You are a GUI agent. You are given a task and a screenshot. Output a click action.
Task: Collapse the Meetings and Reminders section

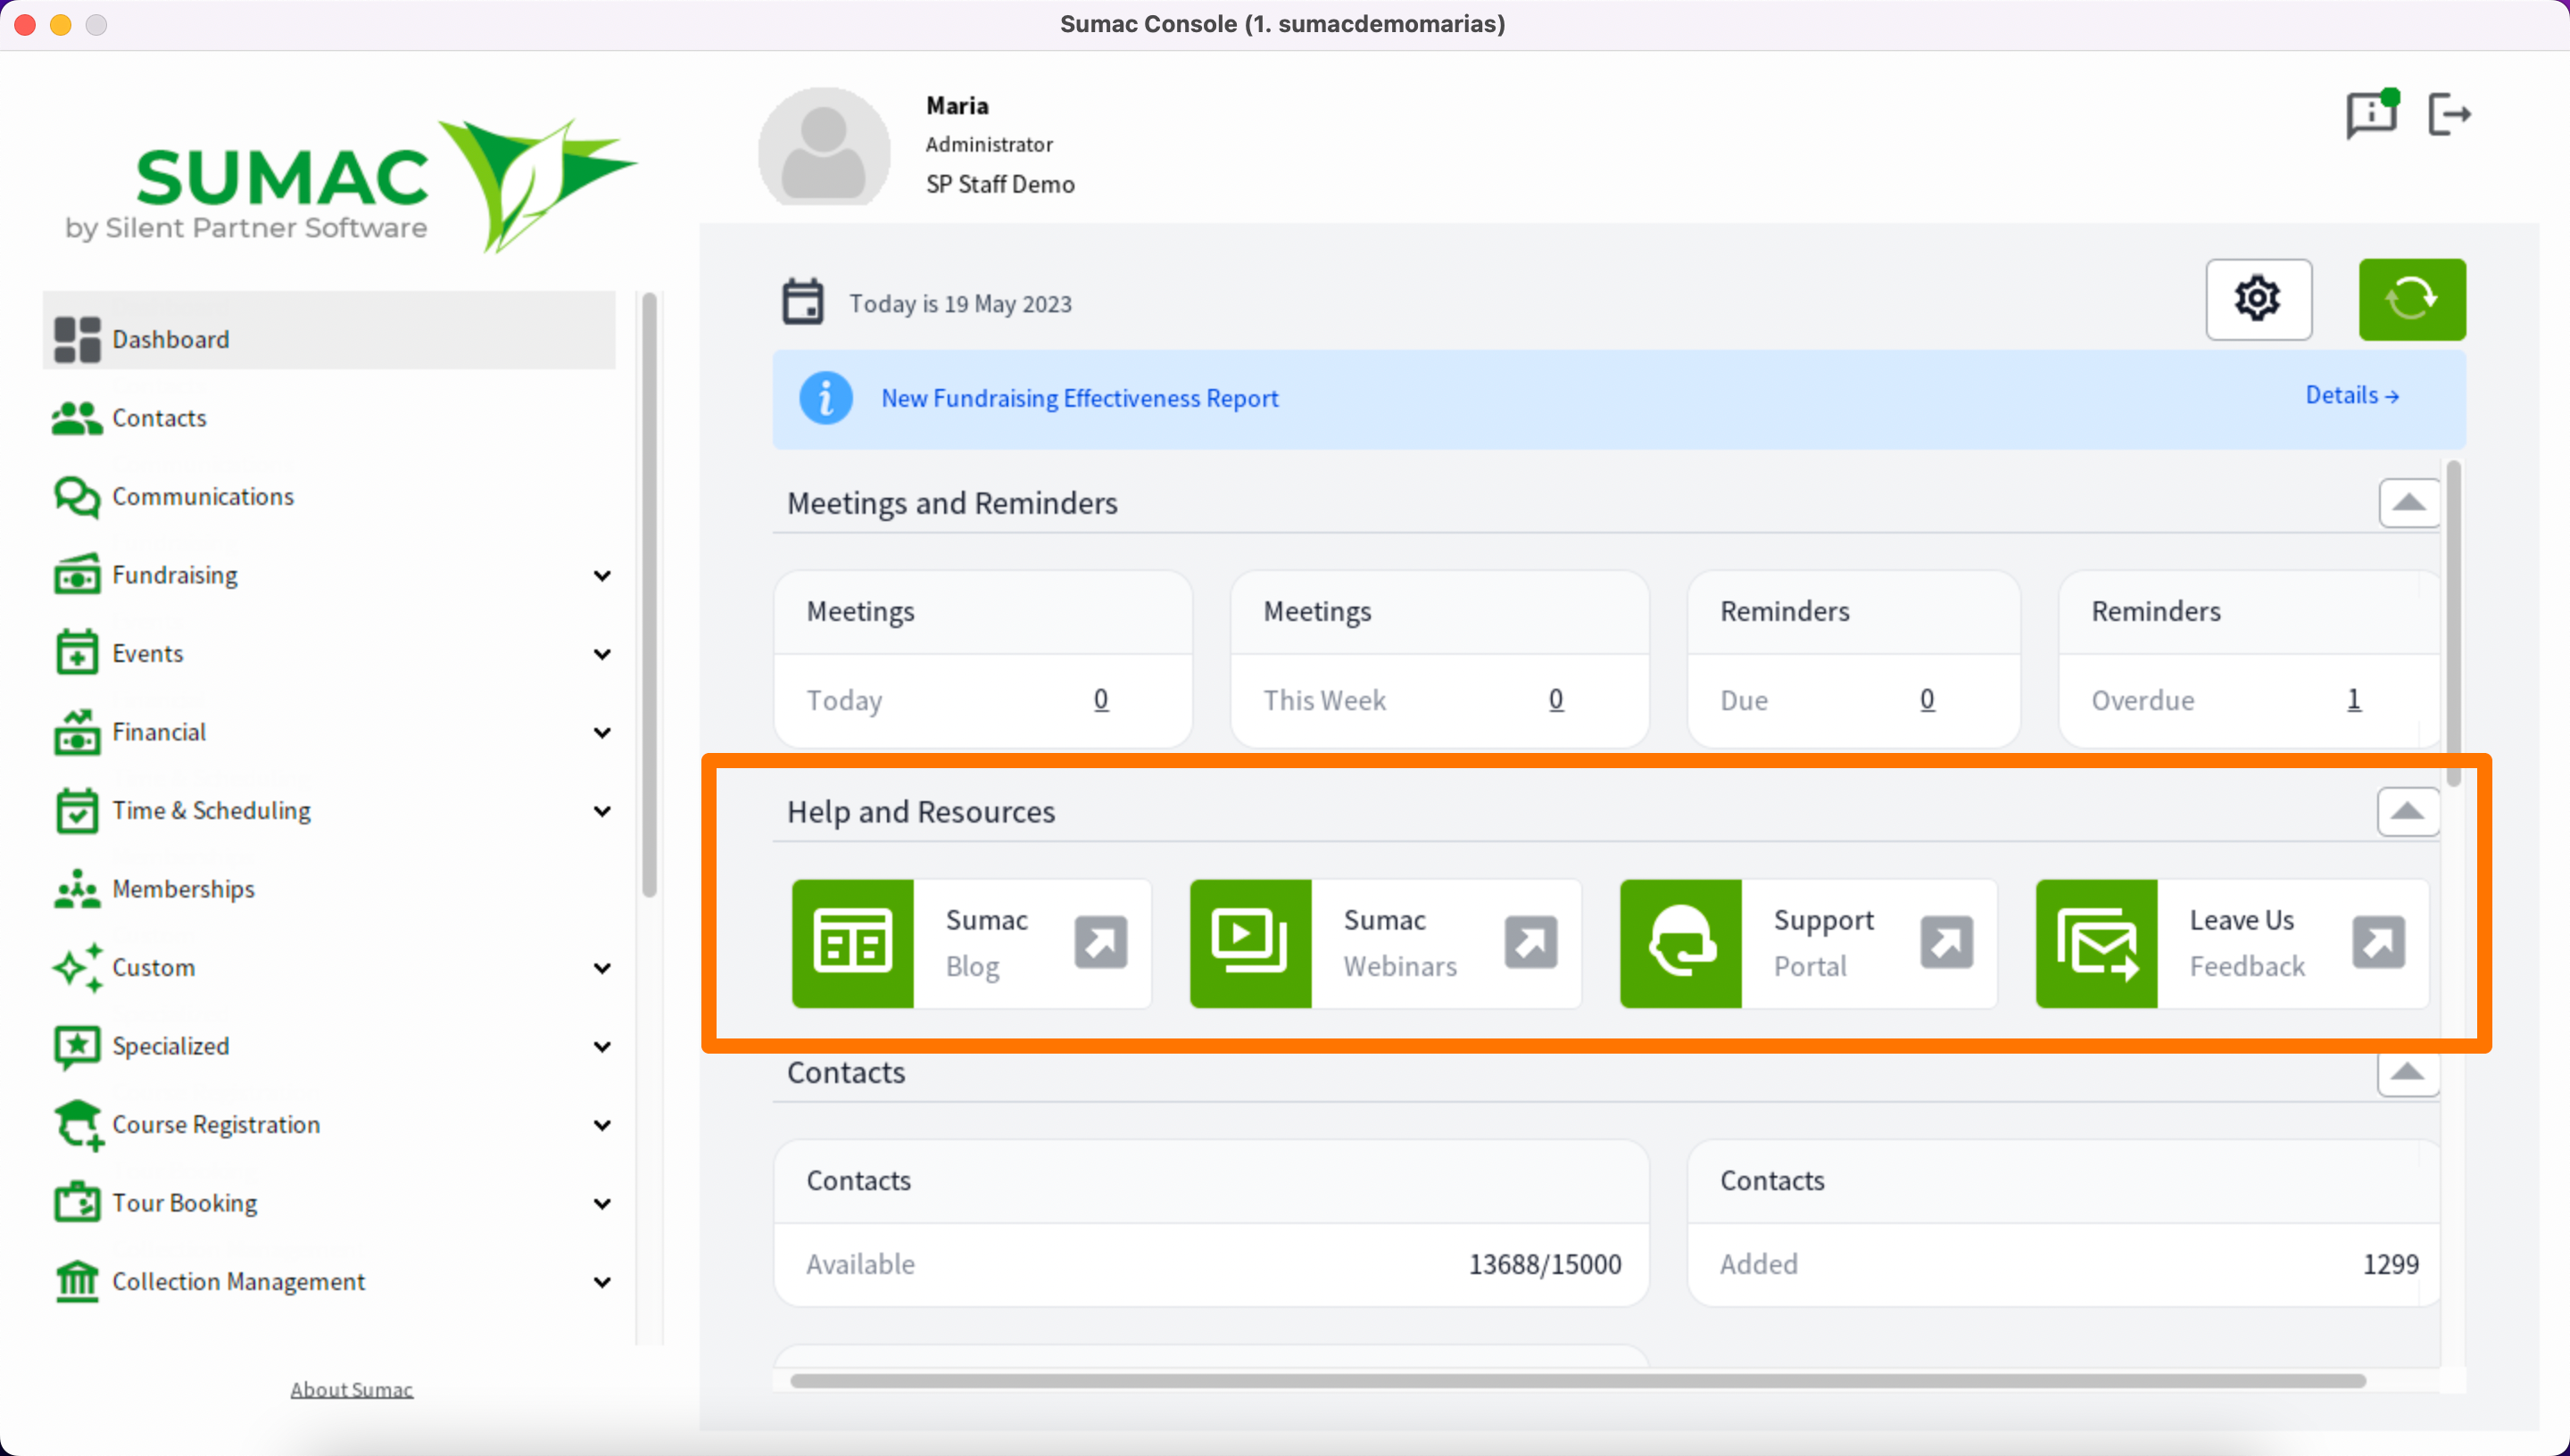pos(2408,502)
